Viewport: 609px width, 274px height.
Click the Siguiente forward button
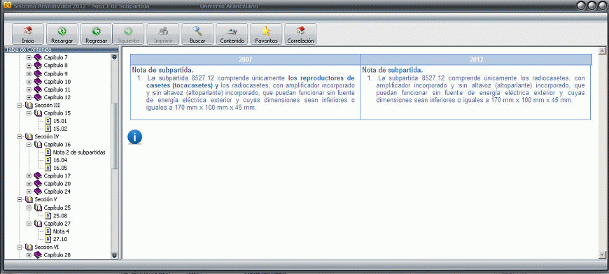tap(128, 34)
